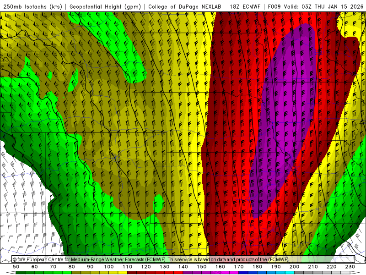Image resolution: width=366 pixels, height=275 pixels.
Task: Click the '100' color bar label
Action: [x=109, y=267]
